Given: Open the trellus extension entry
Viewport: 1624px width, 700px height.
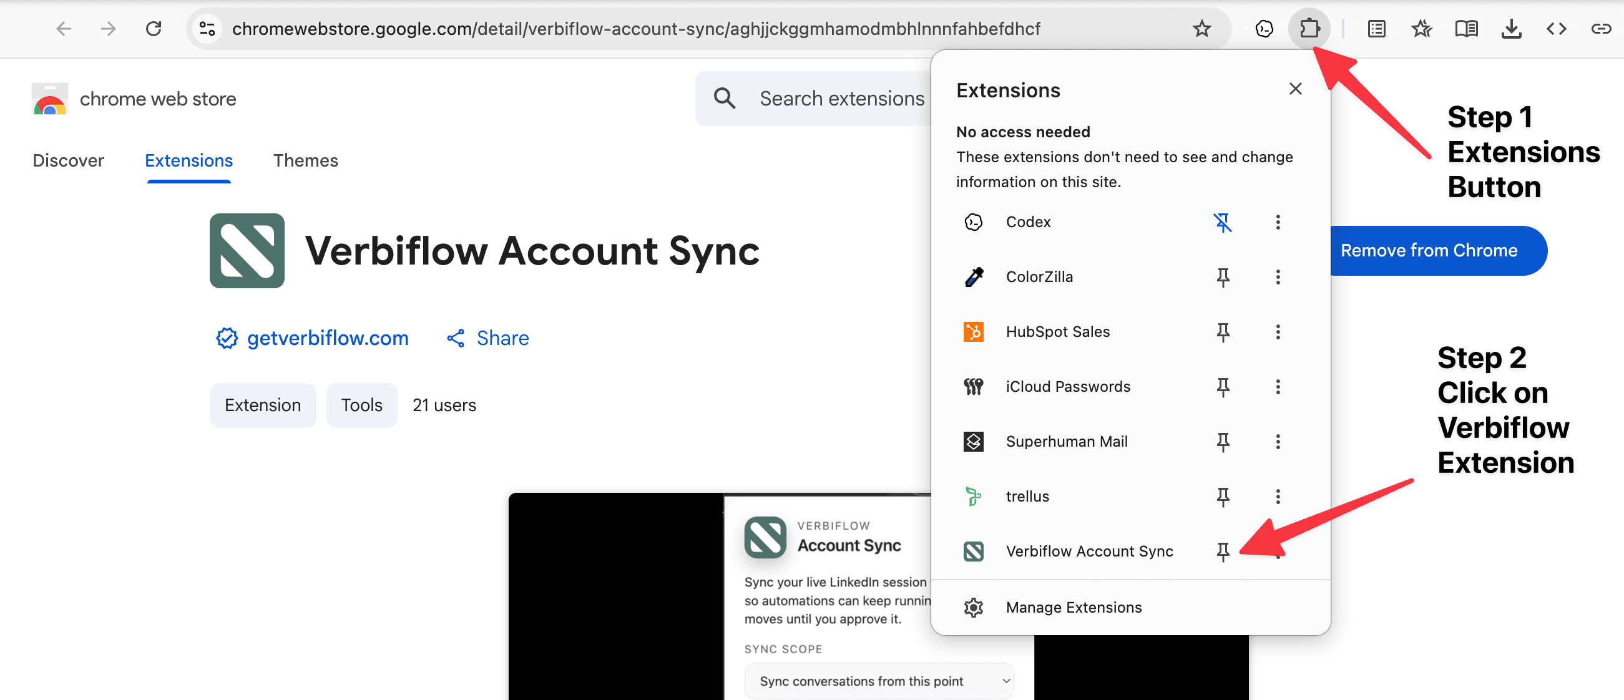Looking at the screenshot, I should [1027, 496].
